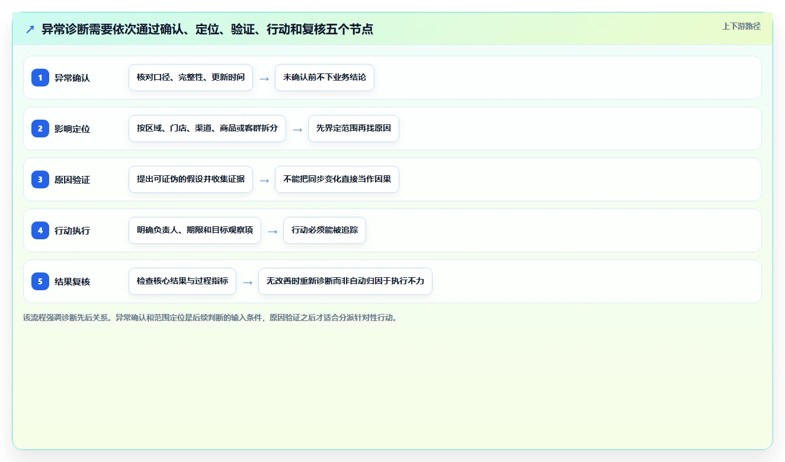The image size is (785, 462).
Task: Select the 行动执行 step label
Action: [x=72, y=230]
